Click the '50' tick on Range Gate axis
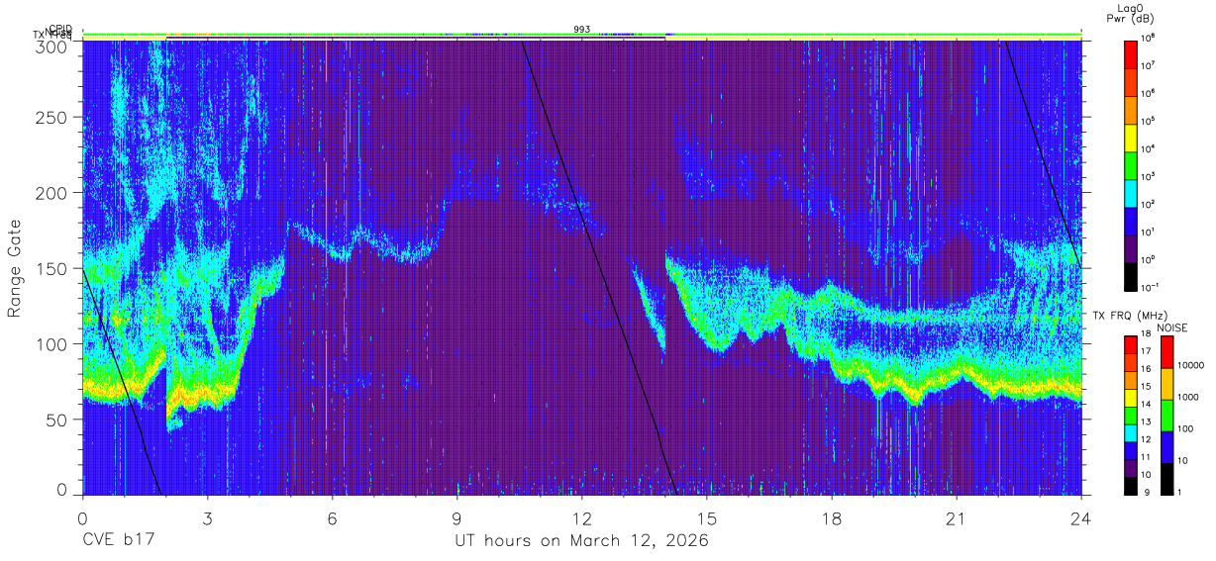1216x561 pixels. (57, 419)
